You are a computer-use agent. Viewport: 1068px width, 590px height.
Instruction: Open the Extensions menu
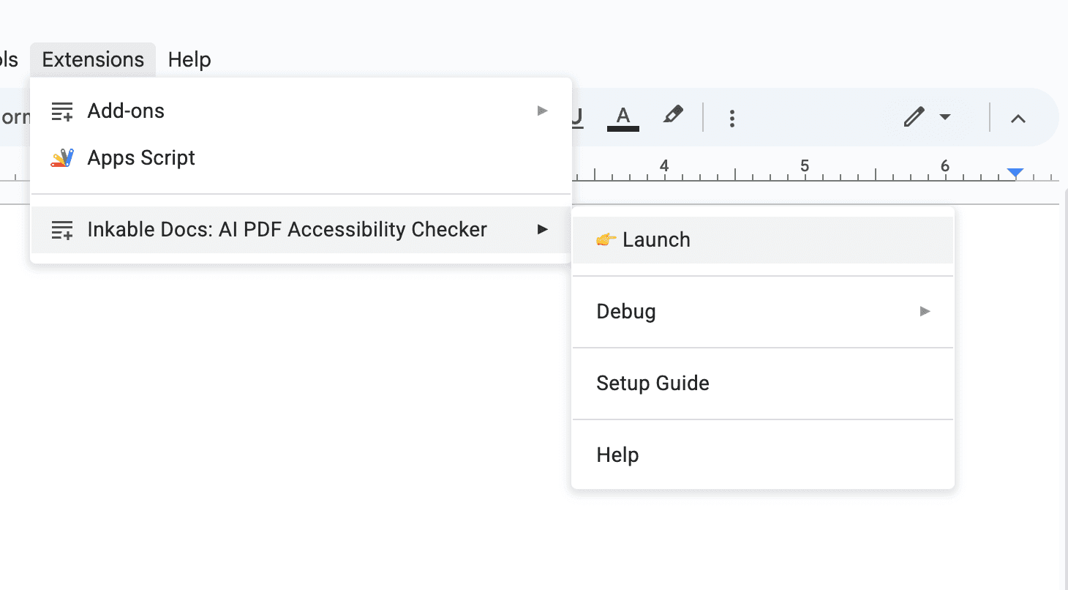click(x=92, y=59)
